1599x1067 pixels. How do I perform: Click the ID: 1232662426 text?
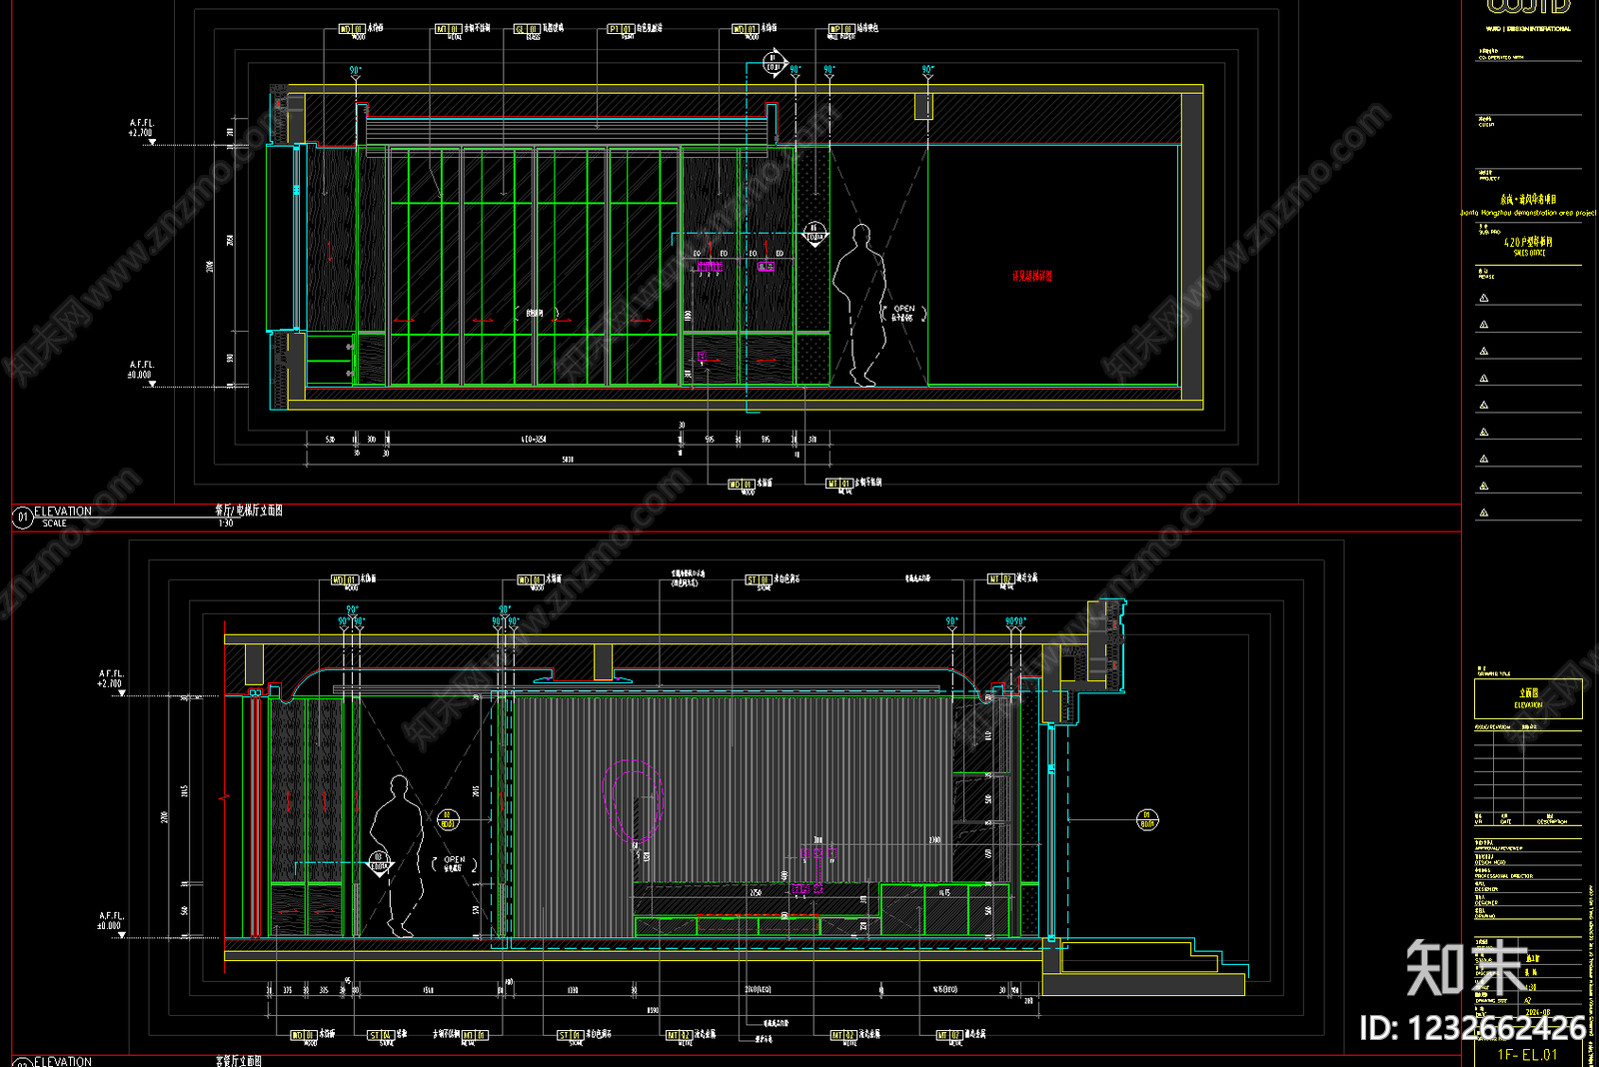(x=1472, y=1027)
